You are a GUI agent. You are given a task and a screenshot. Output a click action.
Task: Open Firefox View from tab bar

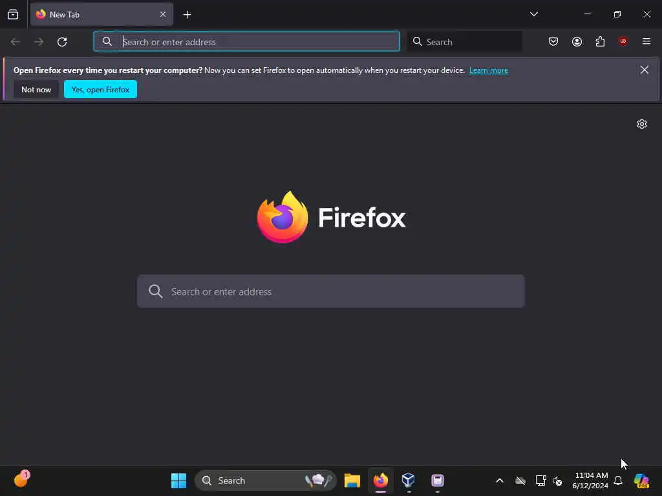[x=13, y=14]
